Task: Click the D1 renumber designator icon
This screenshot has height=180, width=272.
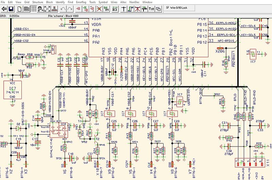Action: click(x=107, y=9)
